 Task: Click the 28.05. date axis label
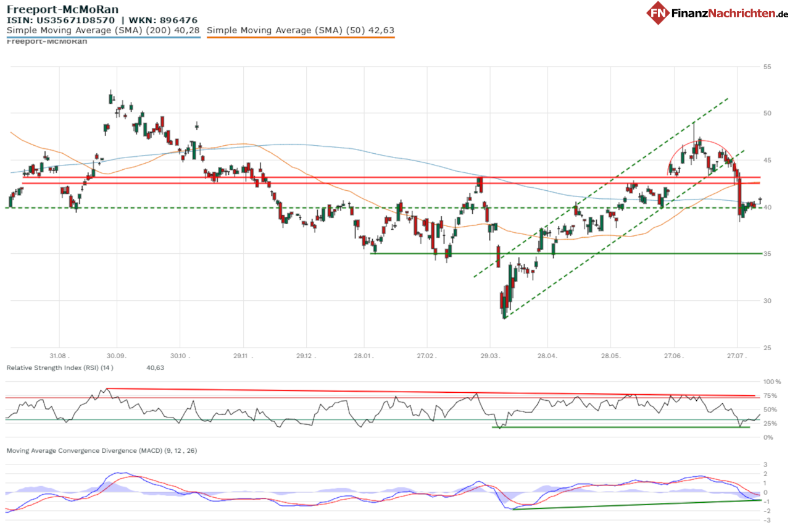coord(610,356)
